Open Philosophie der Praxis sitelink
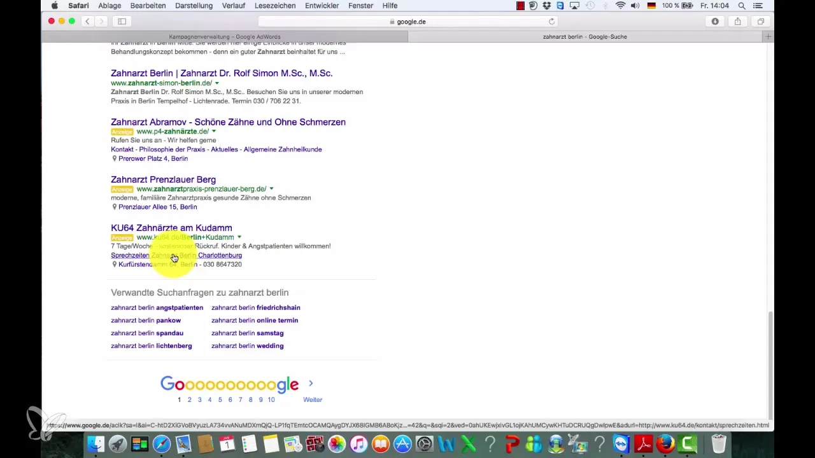 [172, 149]
